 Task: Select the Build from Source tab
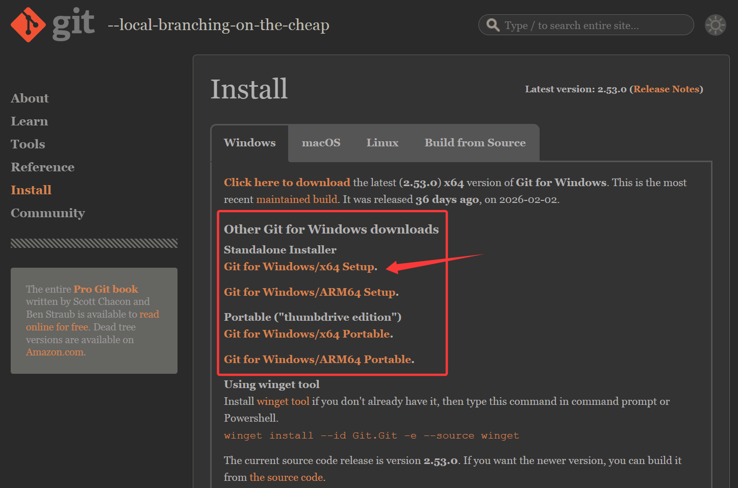[475, 143]
